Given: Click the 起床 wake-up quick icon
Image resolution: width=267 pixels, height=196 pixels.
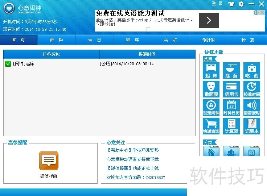Looking at the screenshot, I should (211, 71).
